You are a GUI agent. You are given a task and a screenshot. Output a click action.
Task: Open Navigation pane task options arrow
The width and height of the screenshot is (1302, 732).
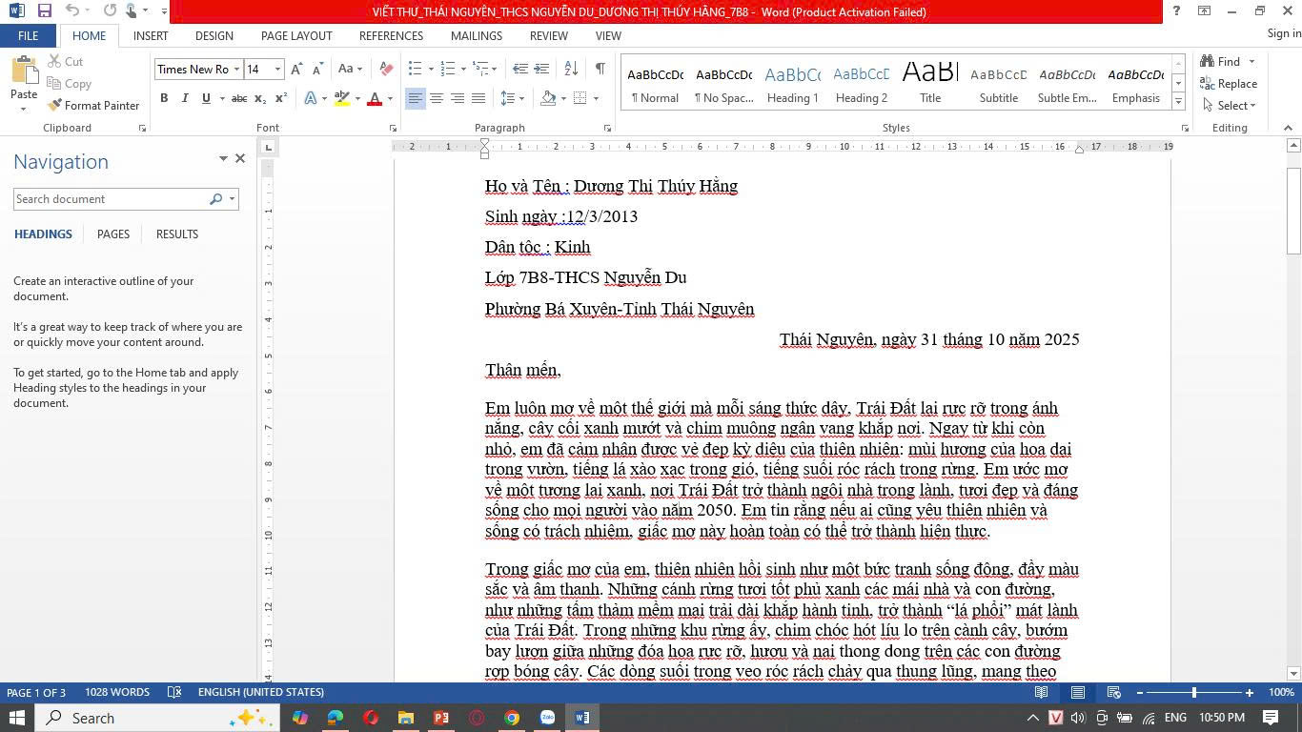(x=223, y=158)
